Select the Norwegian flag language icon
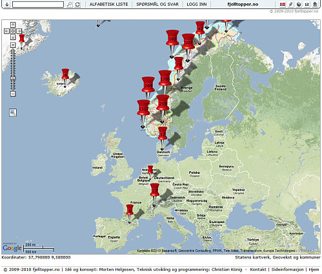Image resolution: width=322 pixels, height=274 pixels. 283,4
